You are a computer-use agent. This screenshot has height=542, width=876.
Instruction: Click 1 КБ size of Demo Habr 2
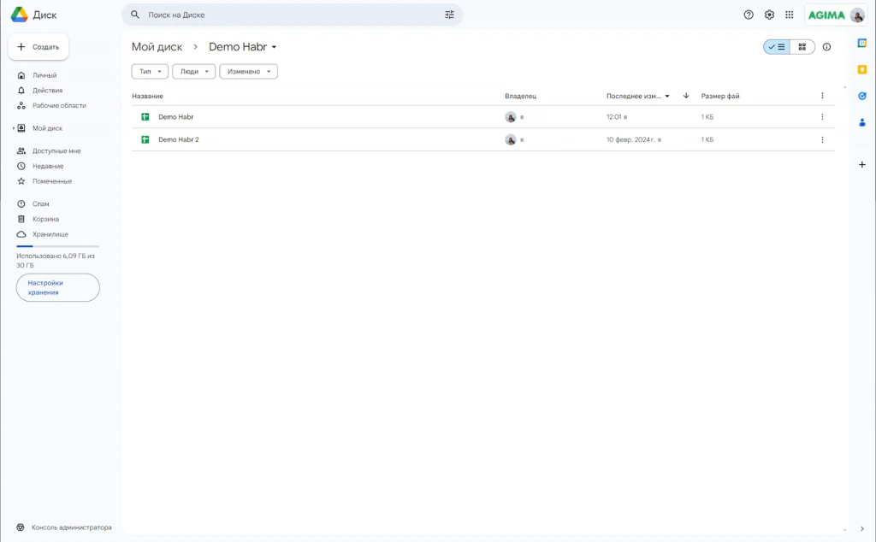pos(707,139)
